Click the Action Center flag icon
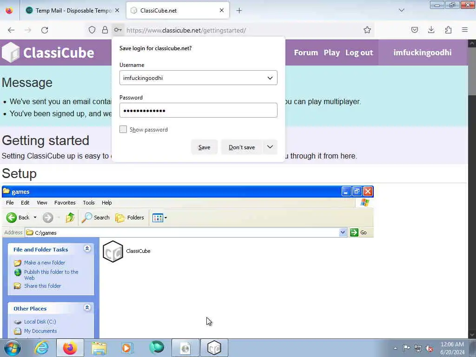The width and height of the screenshot is (476, 357). pyautogui.click(x=406, y=348)
